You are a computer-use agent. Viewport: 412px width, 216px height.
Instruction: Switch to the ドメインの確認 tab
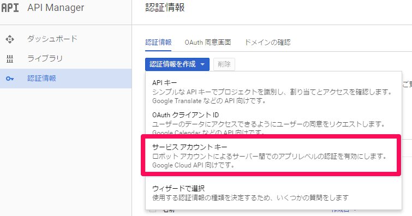267,43
